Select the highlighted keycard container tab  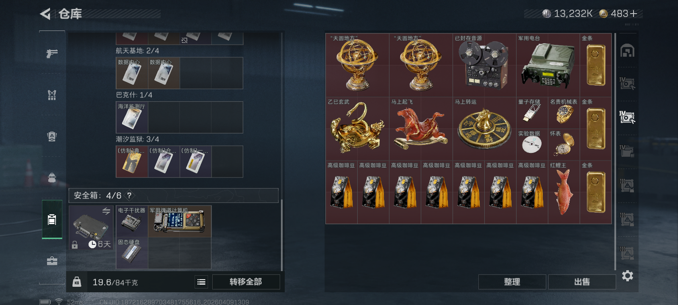52,219
